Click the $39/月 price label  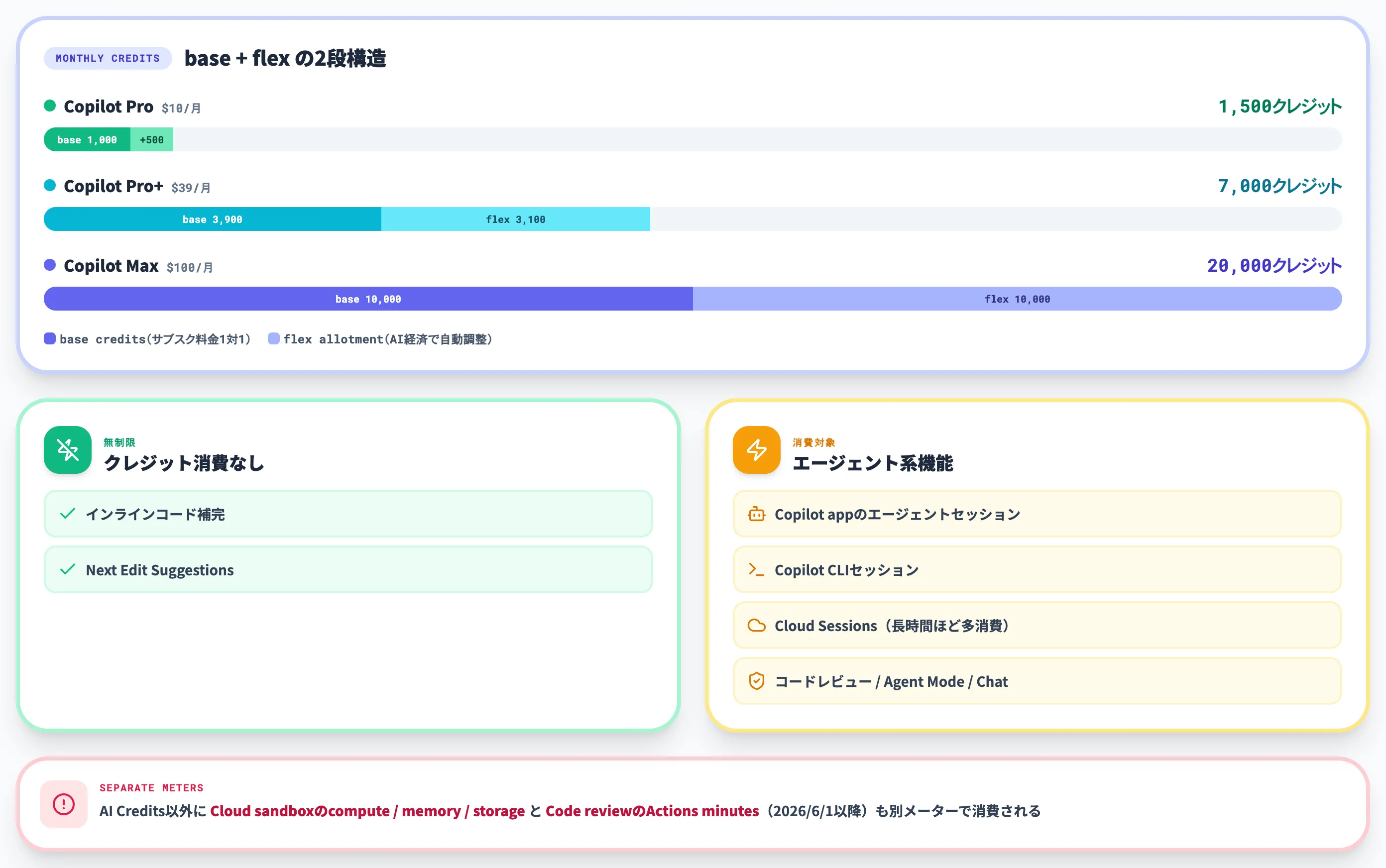tap(191, 188)
